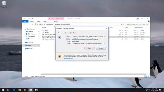Launch Microsoft Edge from taskbar
This screenshot has height=92, width=164.
pos(14,90)
